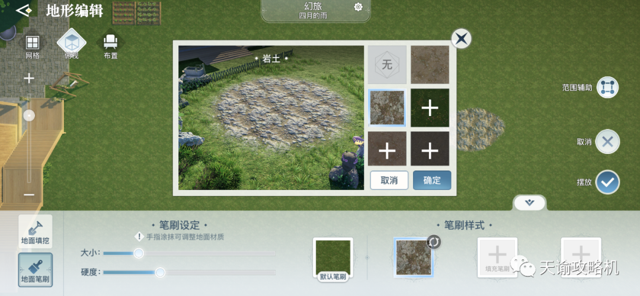Confirm placement with the 摆放 checkmark icon
640x296 pixels.
607,182
